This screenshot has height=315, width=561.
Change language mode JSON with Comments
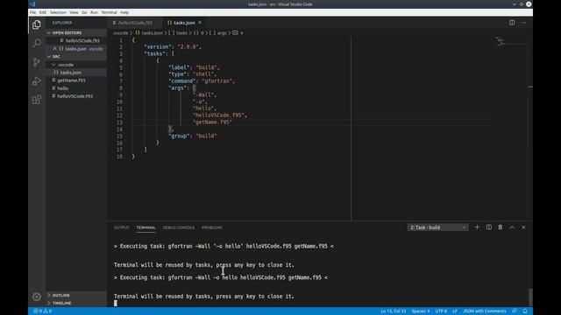point(485,311)
